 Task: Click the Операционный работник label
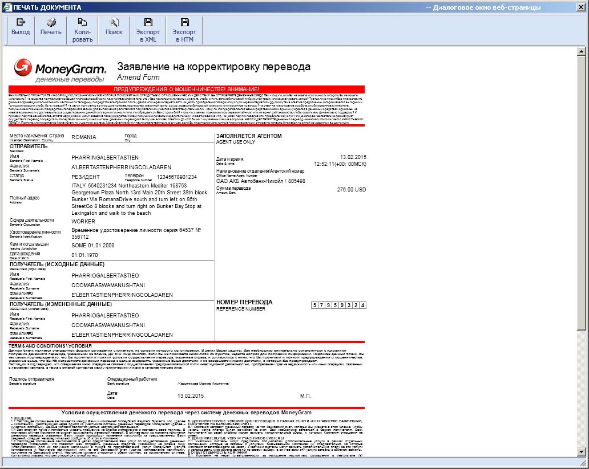(132, 379)
